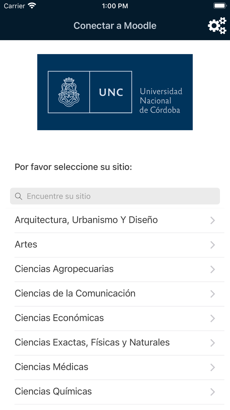Click the Por favor seleccione su sitio heading
Viewport: 230px width, 410px height.
[73, 167]
